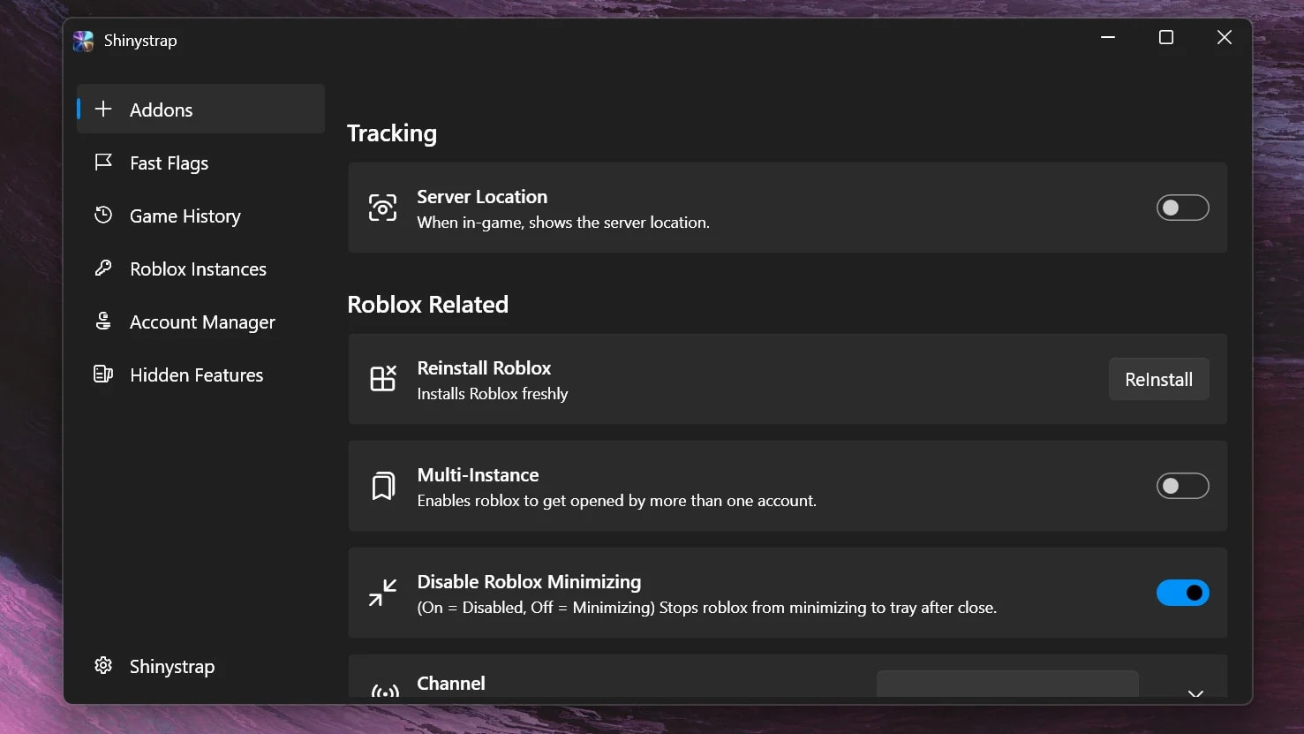The image size is (1304, 734).
Task: Click the Multi-Instance title text
Action: pyautogui.click(x=478, y=474)
